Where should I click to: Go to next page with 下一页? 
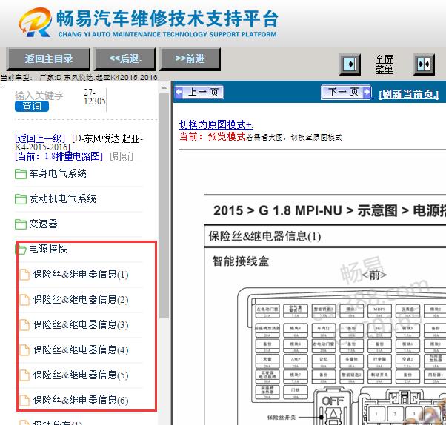pyautogui.click(x=346, y=92)
